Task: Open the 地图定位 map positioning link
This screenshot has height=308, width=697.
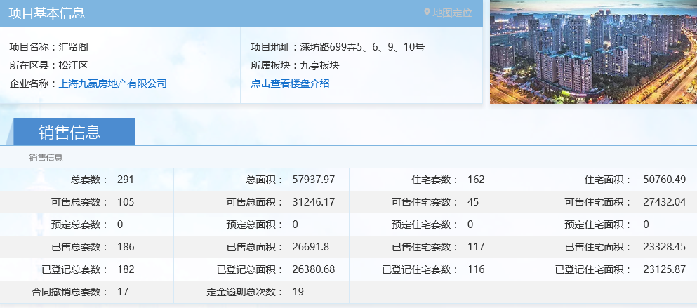Action: (452, 13)
